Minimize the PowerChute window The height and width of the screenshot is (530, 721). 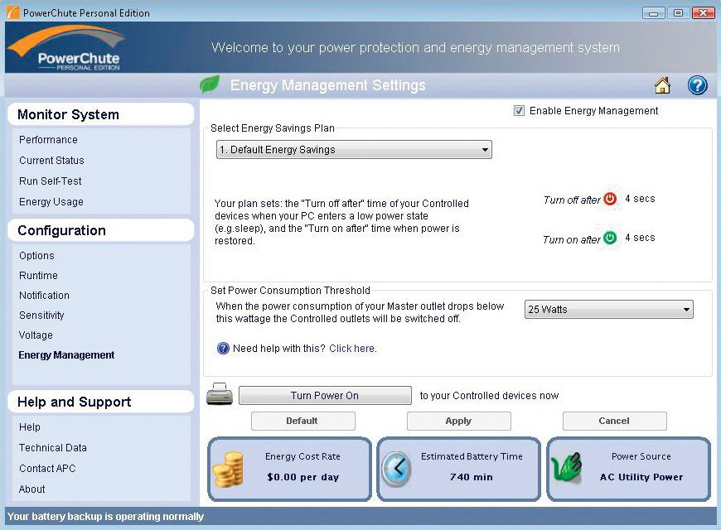(653, 12)
